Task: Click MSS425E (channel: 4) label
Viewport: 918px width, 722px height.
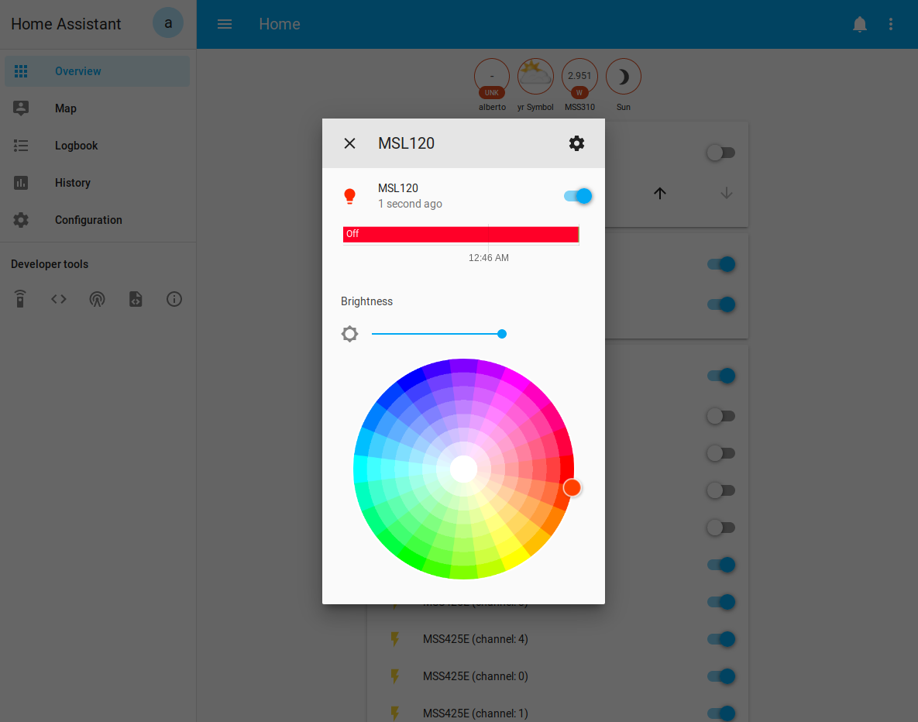Action: (x=476, y=639)
